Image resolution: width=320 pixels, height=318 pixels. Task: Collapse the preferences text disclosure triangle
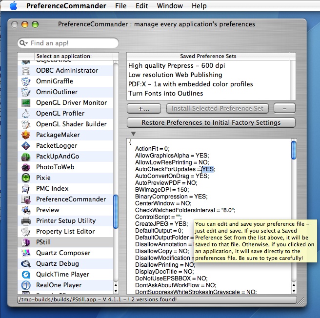[x=133, y=134]
